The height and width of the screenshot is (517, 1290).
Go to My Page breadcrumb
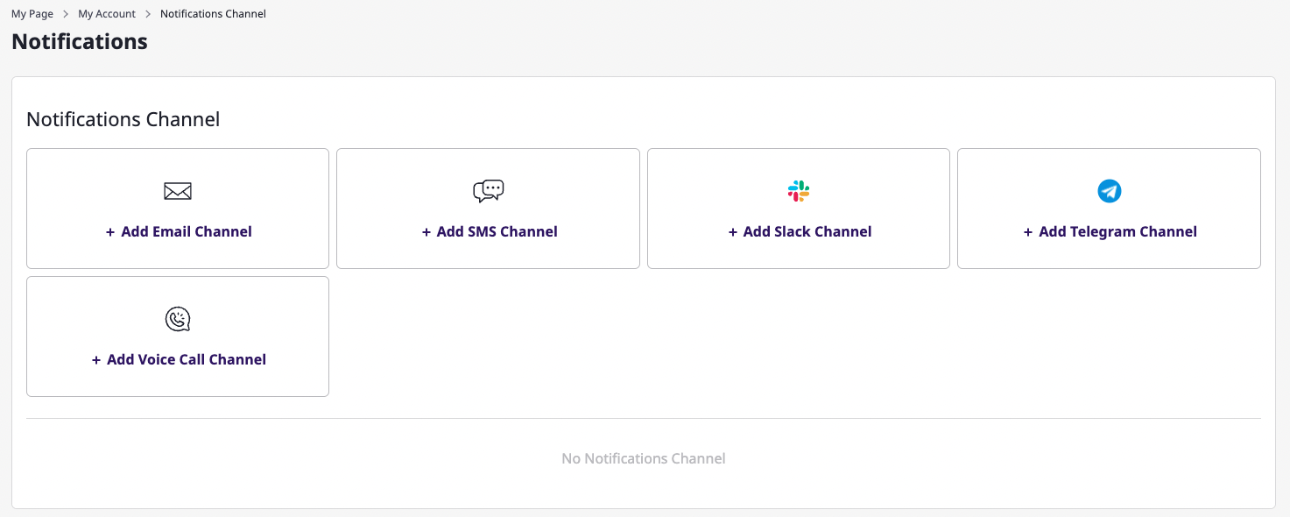pos(32,14)
